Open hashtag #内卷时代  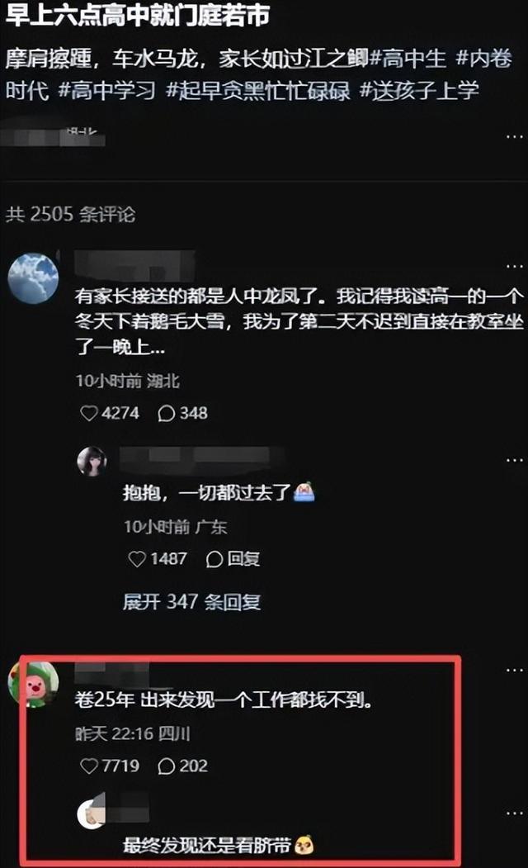pos(484,59)
